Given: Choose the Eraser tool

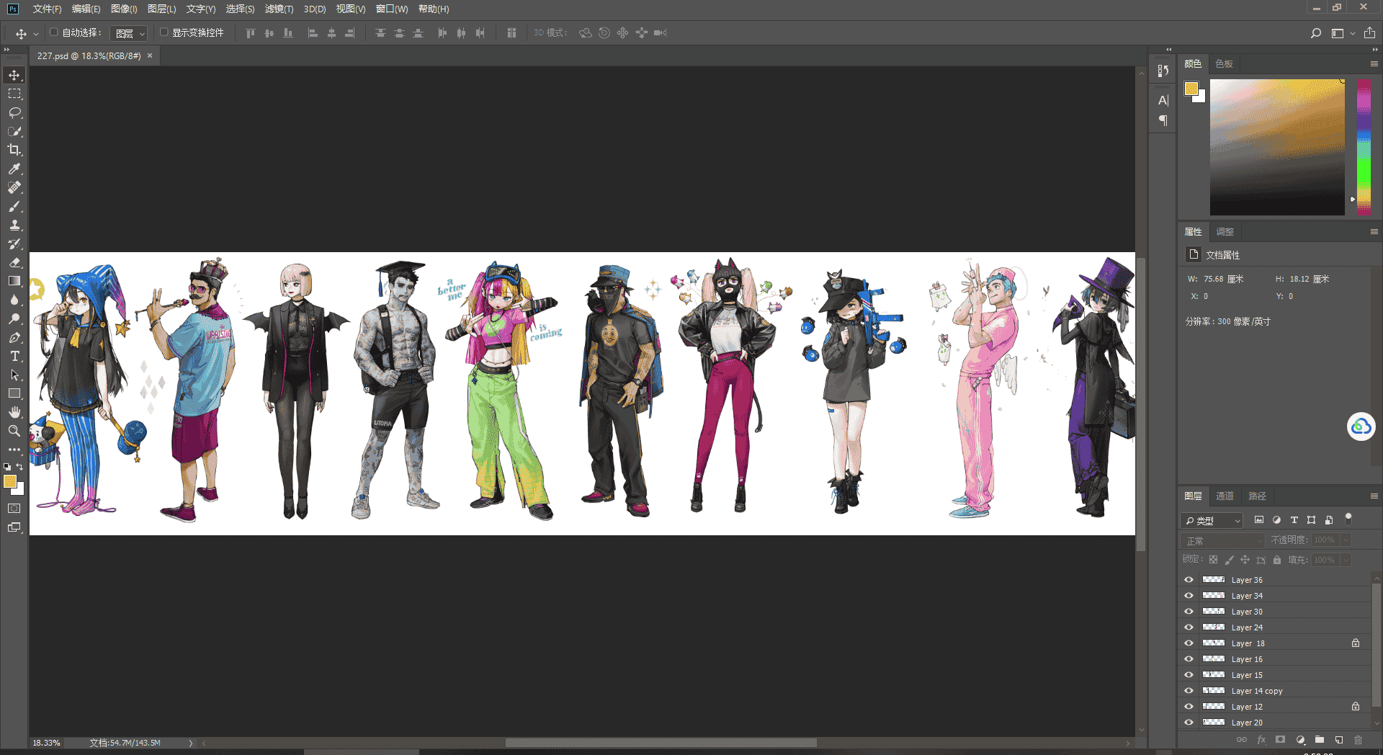Looking at the screenshot, I should point(14,262).
